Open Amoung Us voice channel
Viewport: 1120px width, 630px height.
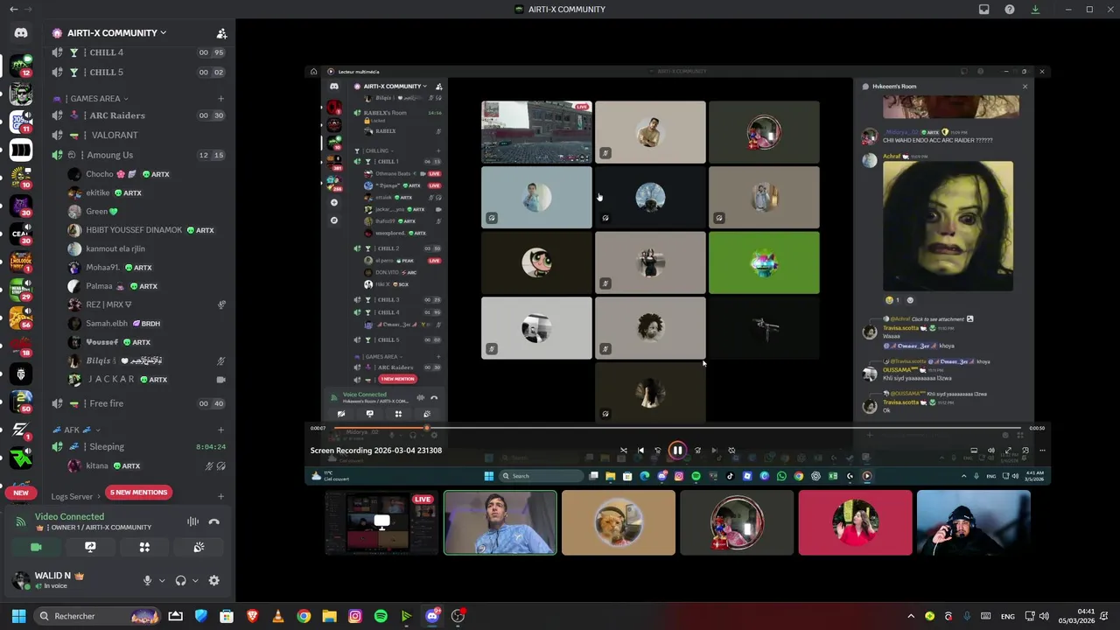[x=138, y=155]
